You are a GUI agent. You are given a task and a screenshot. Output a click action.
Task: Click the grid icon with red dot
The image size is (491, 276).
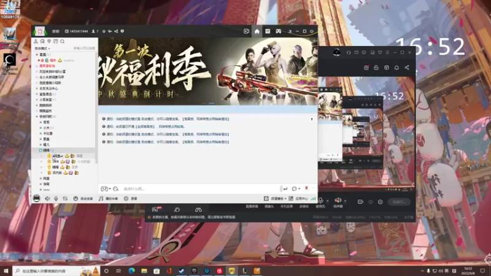pos(366,67)
